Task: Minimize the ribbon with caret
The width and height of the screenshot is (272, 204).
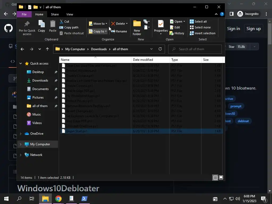Action: pyautogui.click(x=216, y=14)
